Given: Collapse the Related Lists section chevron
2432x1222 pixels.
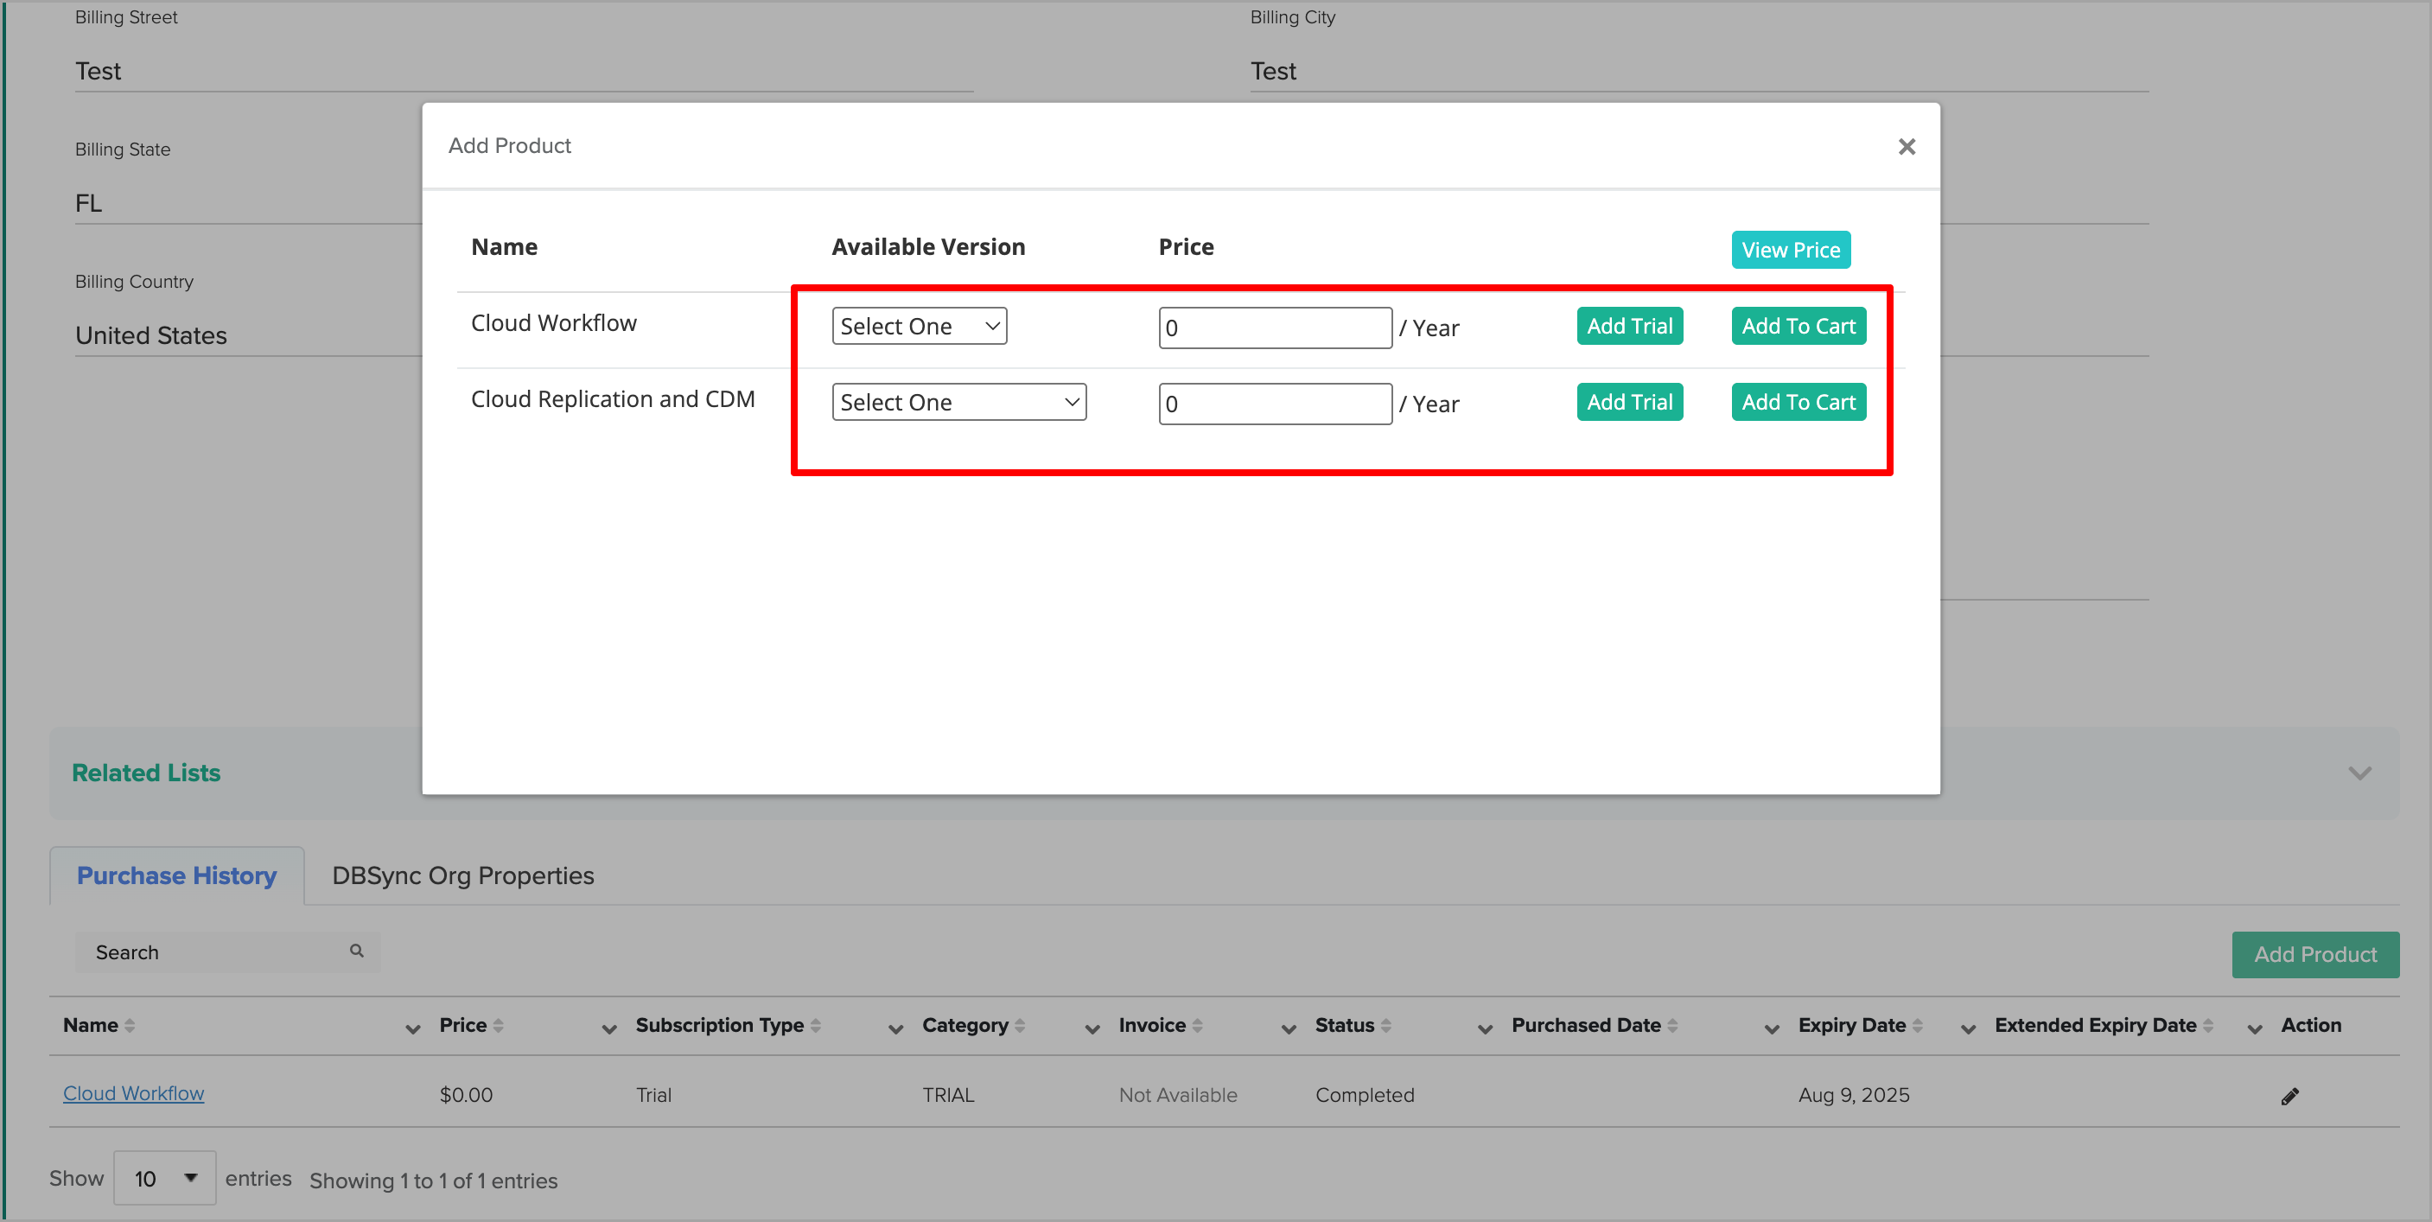Looking at the screenshot, I should coord(2359,773).
